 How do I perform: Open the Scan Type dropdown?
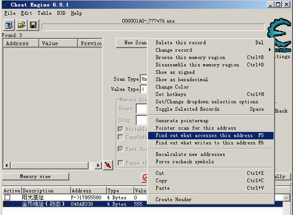(x=144, y=79)
